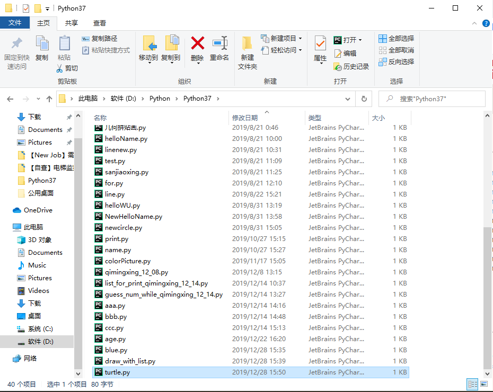Click the 复制路径 (Copy path) icon
This screenshot has width=493, height=392.
(x=87, y=39)
